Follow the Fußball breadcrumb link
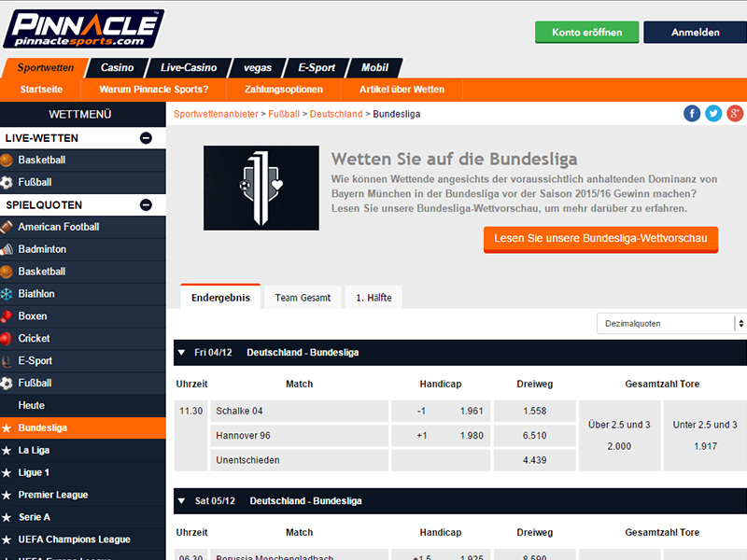Screen dimensions: 747x560 [284, 114]
